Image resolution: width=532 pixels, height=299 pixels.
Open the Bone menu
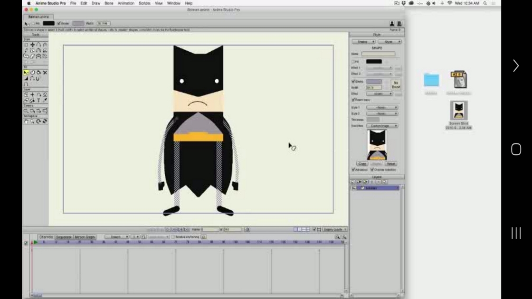109,3
